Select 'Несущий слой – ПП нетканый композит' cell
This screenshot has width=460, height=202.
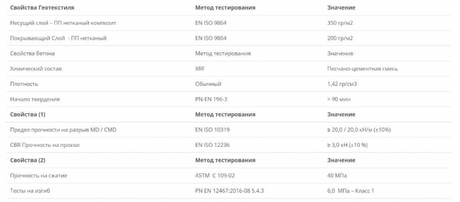(x=63, y=23)
